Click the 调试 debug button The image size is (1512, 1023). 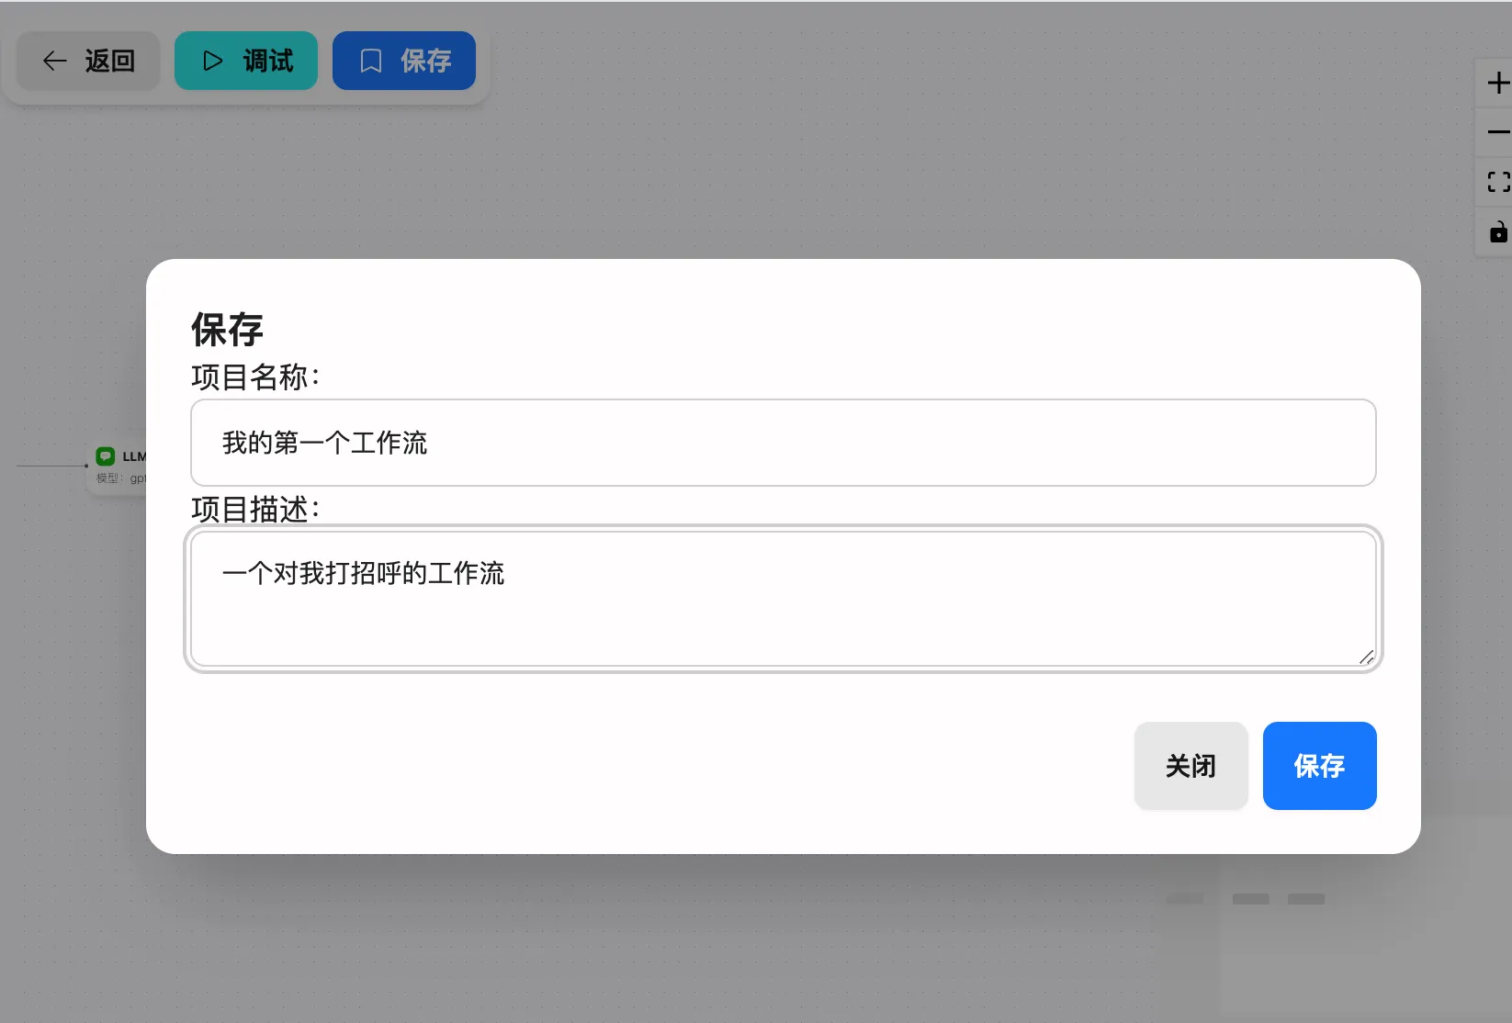click(x=246, y=61)
